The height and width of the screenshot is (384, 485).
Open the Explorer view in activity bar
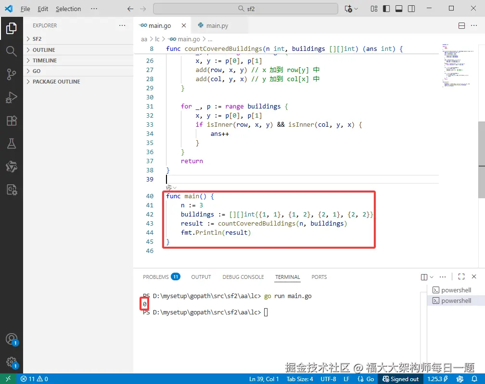pos(12,28)
